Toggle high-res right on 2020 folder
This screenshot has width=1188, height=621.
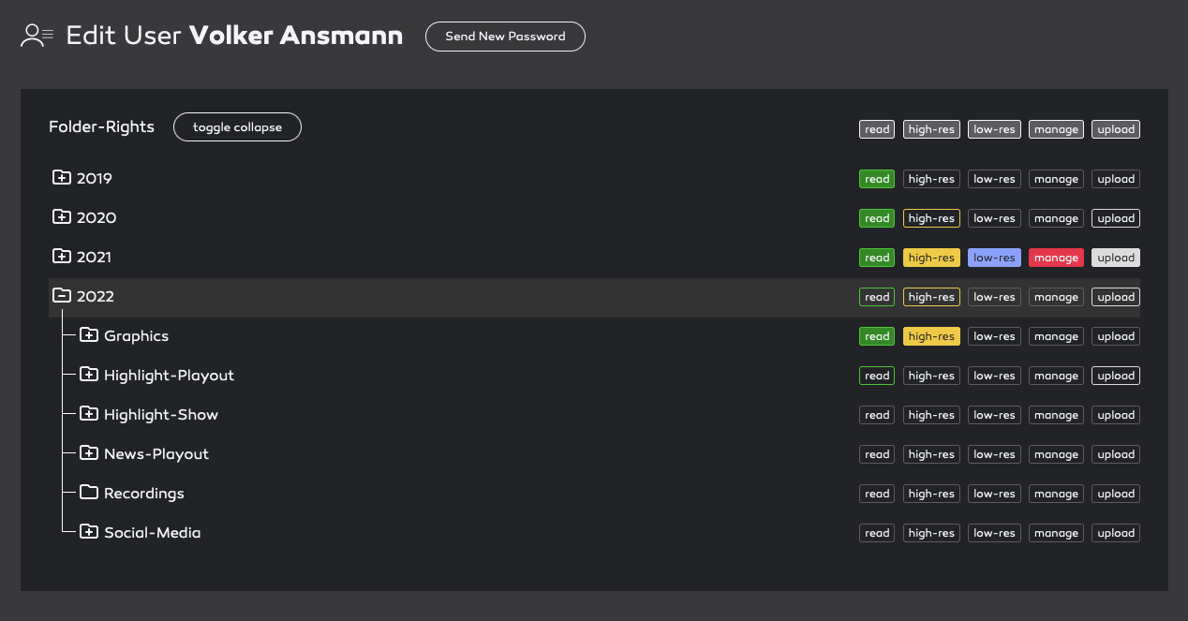pyautogui.click(x=931, y=218)
